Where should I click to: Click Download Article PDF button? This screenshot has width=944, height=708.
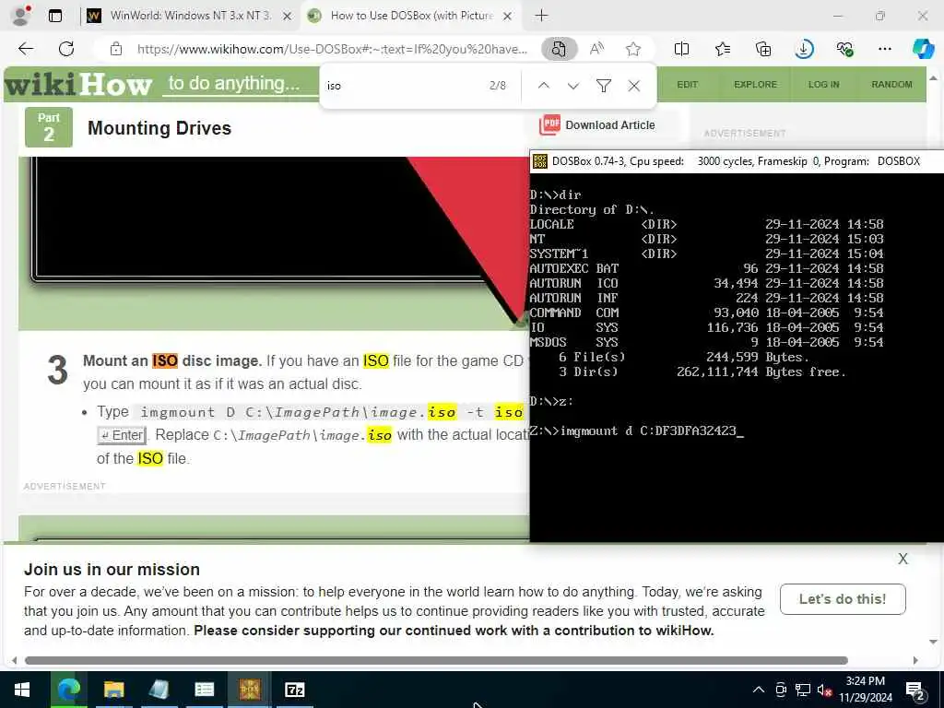coord(596,124)
